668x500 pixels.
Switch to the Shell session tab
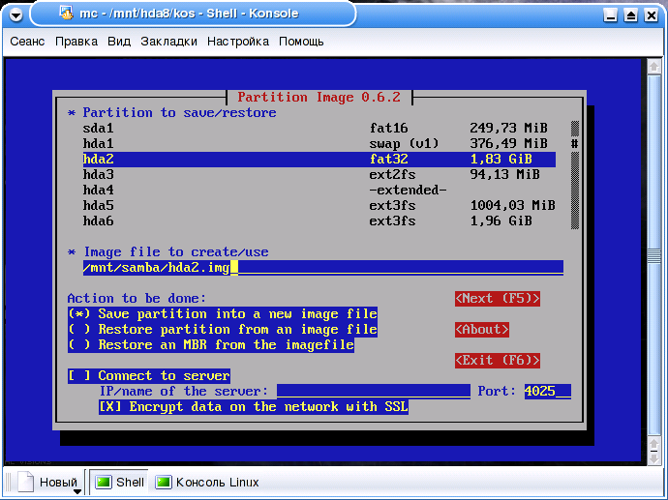tap(119, 483)
